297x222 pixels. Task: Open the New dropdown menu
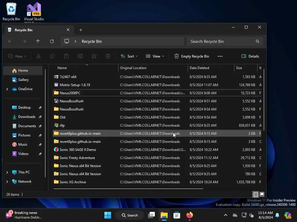click(17, 56)
